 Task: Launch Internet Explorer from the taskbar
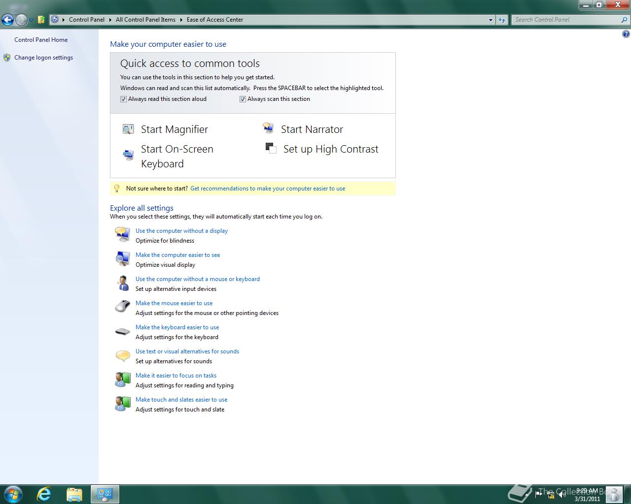44,494
